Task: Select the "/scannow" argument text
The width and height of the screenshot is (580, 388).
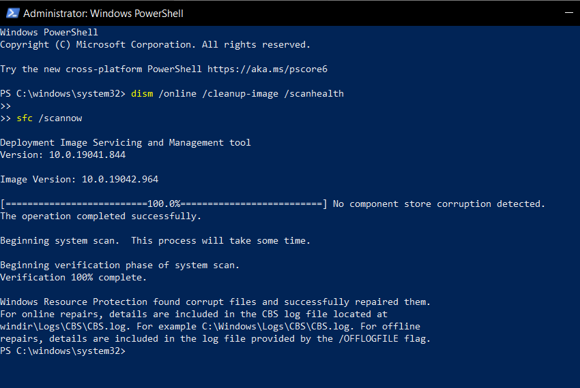Action: click(x=60, y=118)
